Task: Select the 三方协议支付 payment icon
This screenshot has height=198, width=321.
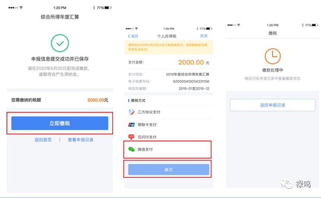Action: (x=132, y=112)
